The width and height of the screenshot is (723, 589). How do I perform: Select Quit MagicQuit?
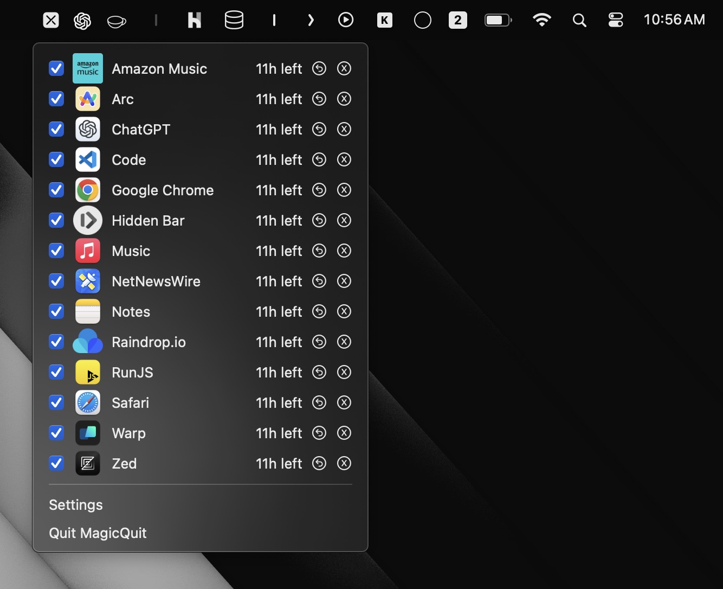(x=98, y=533)
